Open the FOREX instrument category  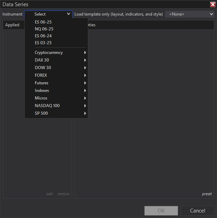point(56,75)
